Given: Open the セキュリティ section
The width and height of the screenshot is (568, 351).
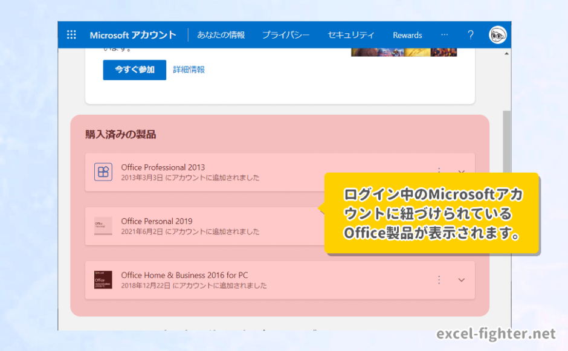Looking at the screenshot, I should pyautogui.click(x=351, y=34).
